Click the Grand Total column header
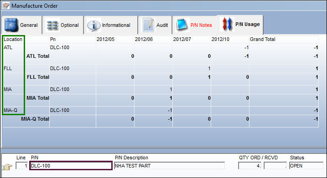327x178 pixels. [263, 39]
